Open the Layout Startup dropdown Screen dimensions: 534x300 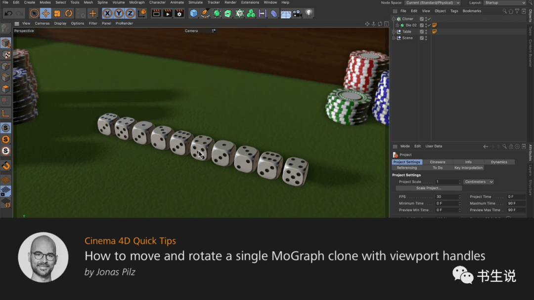[x=505, y=3]
